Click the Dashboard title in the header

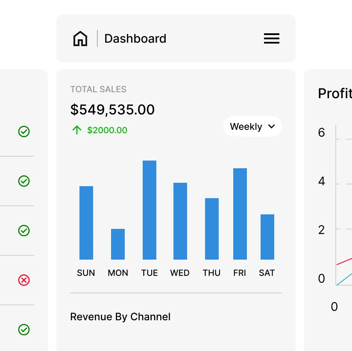click(135, 39)
